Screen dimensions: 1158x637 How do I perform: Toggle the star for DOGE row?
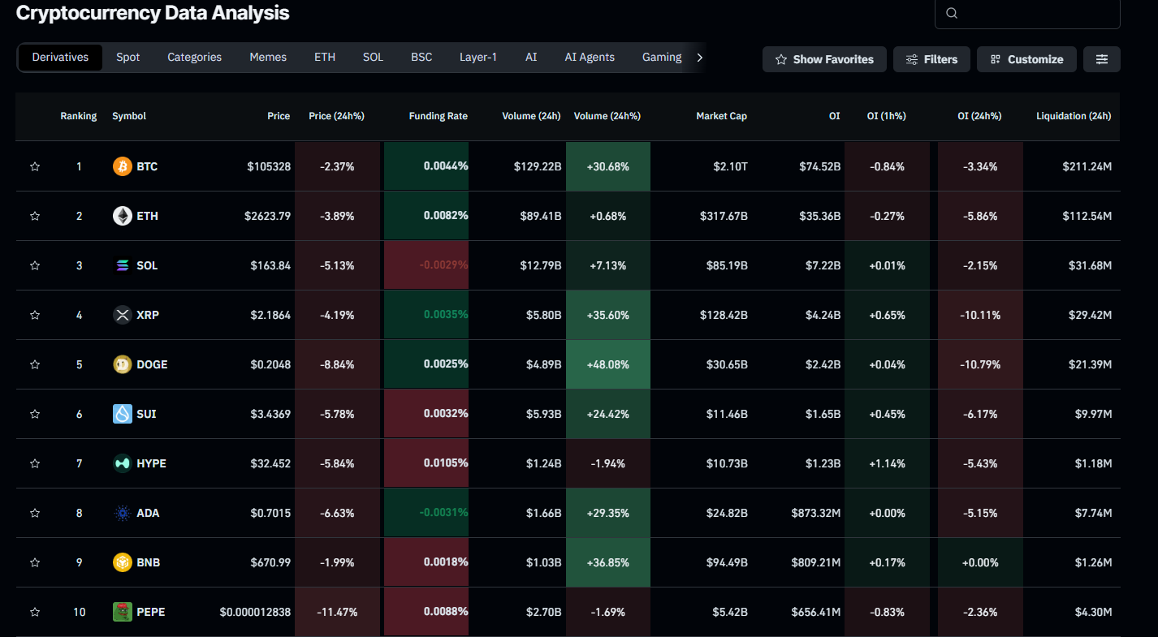click(x=35, y=364)
